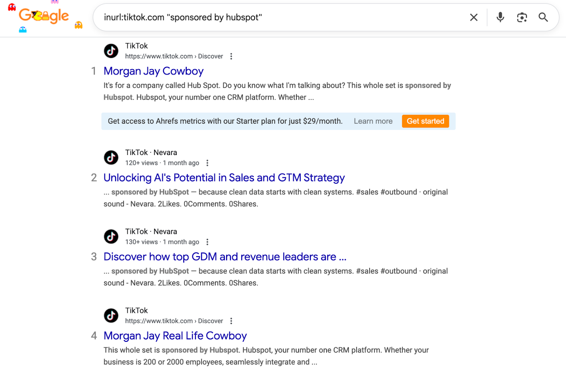Click TikTok favicon of Discover how top GDM result
This screenshot has width=566, height=386.
(111, 237)
